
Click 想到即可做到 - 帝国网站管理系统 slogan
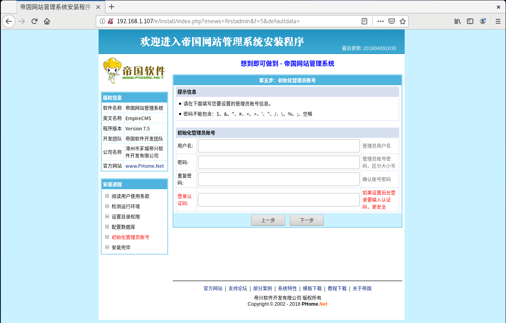click(288, 63)
